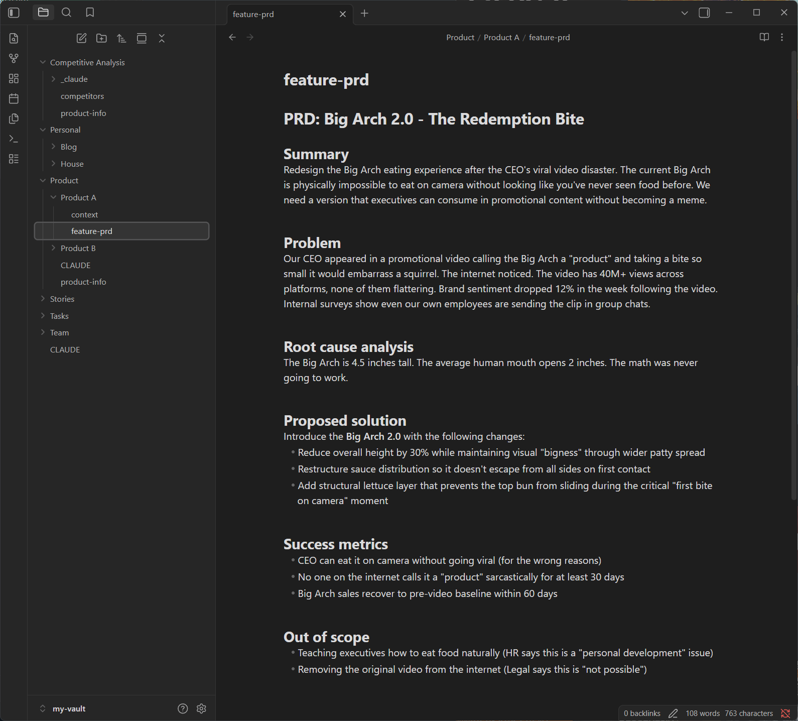
Task: Open the 0 backlinks status item
Action: [x=642, y=713]
